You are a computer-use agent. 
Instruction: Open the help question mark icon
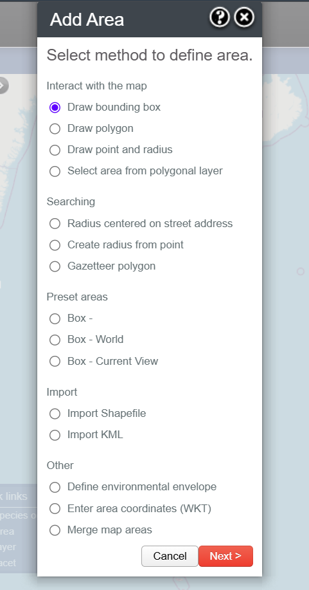pyautogui.click(x=220, y=17)
